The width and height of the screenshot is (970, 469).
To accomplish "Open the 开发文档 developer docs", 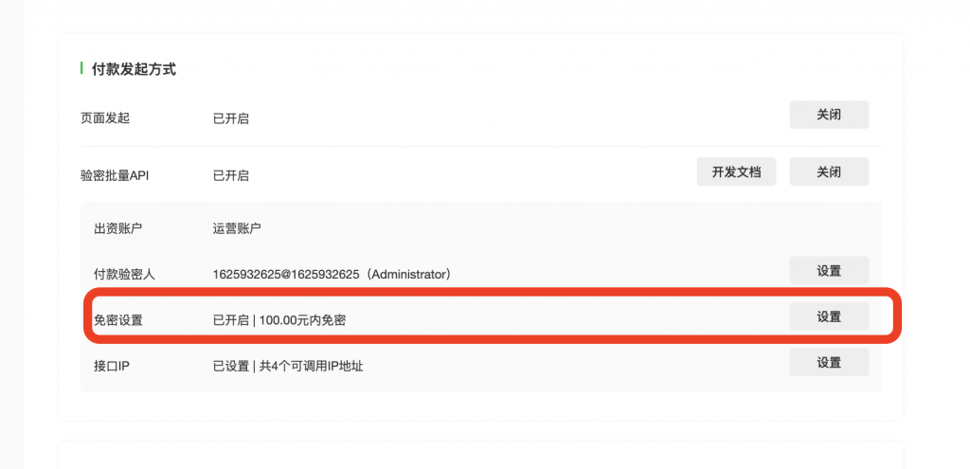I will [736, 171].
